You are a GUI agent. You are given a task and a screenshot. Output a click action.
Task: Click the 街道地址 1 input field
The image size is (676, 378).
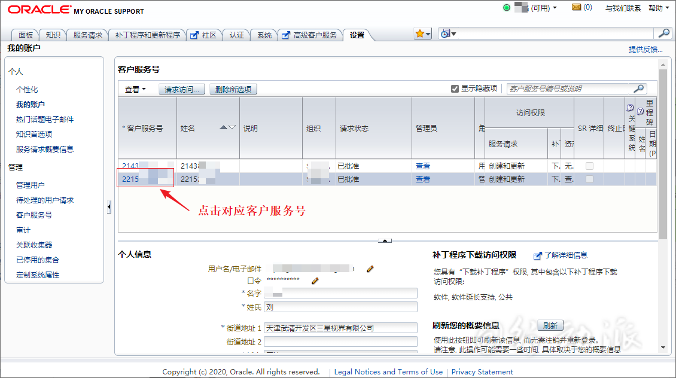340,328
